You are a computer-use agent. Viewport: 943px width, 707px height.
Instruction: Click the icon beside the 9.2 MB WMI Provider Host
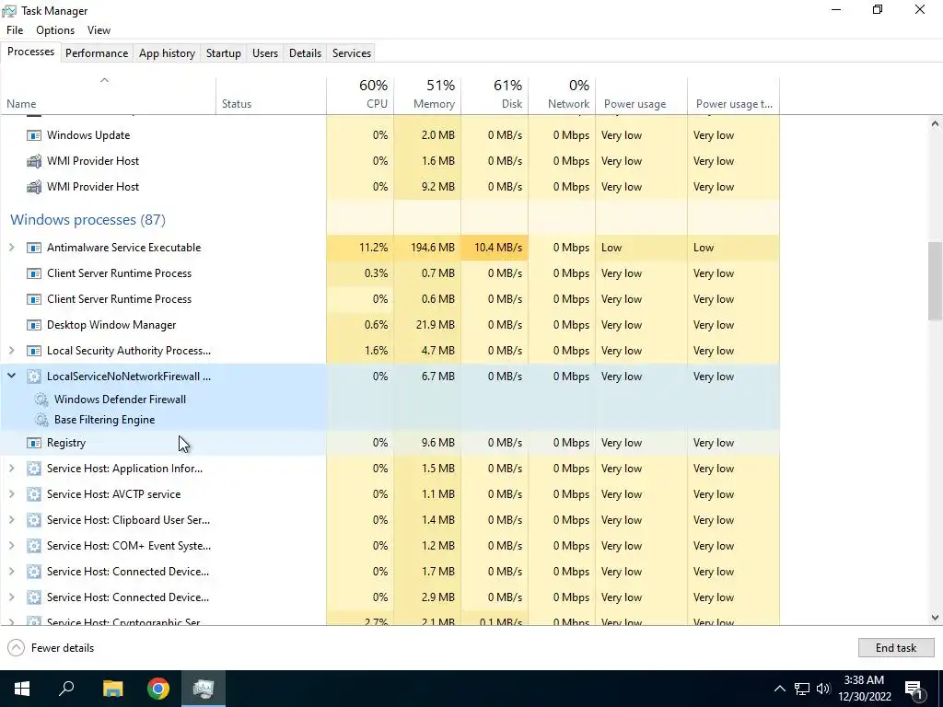[x=34, y=187]
